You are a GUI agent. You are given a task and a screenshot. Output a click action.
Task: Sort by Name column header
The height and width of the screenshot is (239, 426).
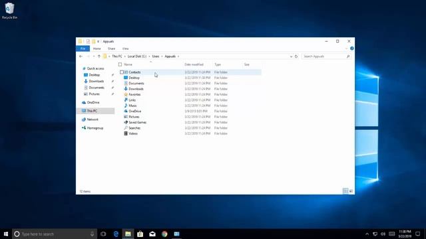coord(128,64)
